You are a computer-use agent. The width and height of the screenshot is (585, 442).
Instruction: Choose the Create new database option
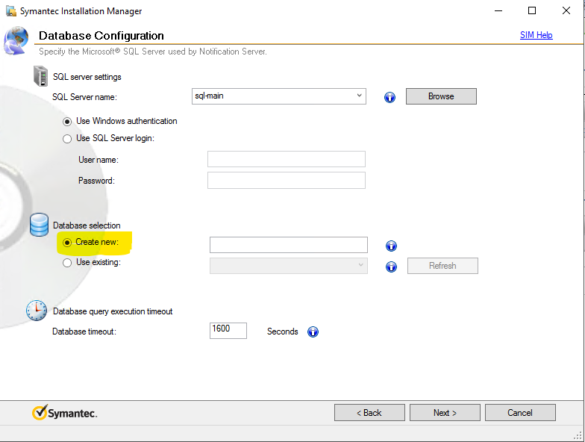pyautogui.click(x=68, y=243)
